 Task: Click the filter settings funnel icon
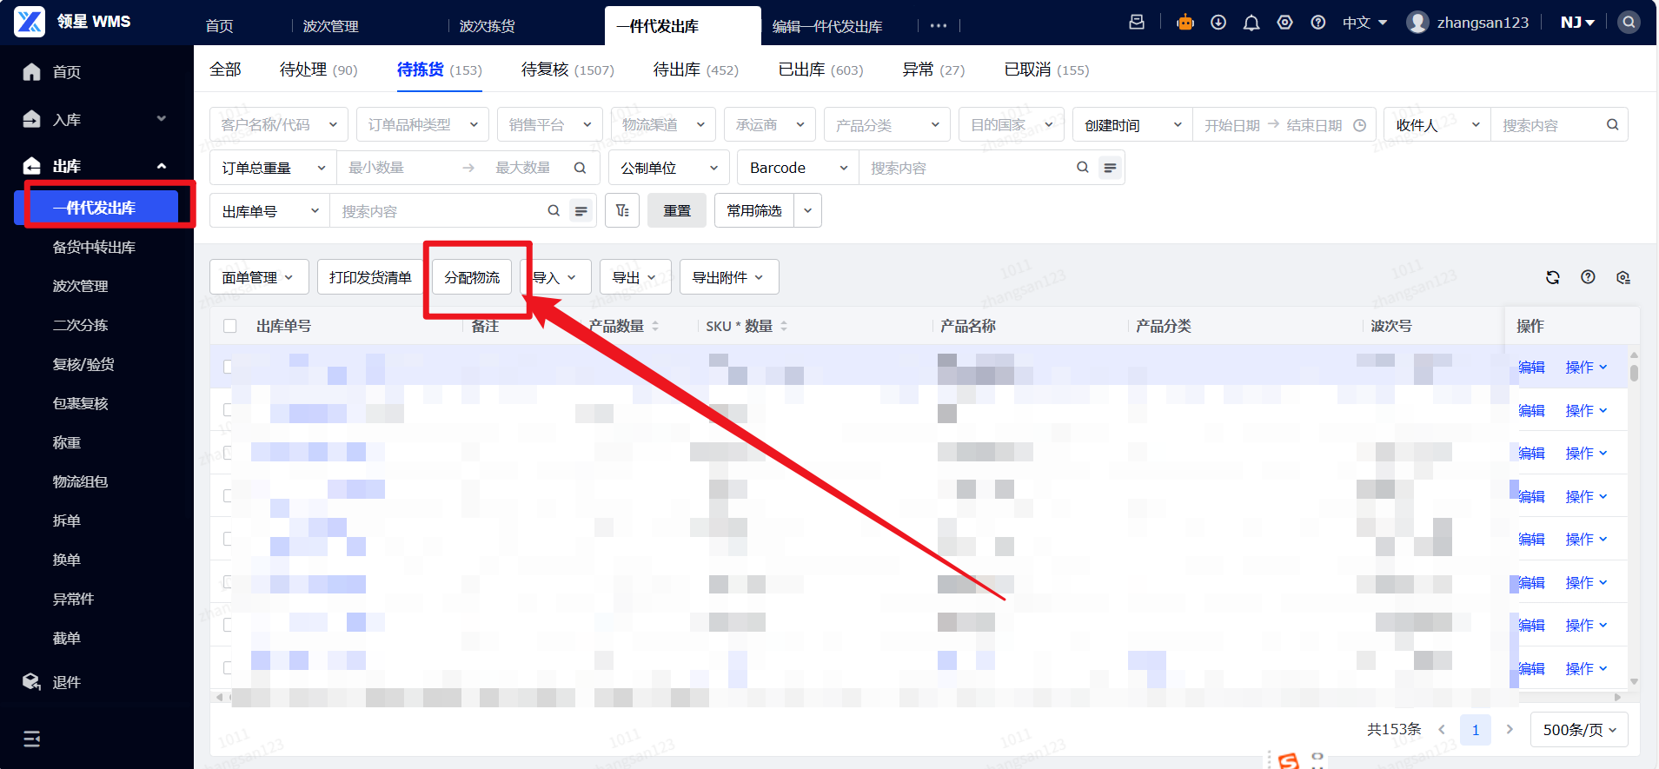622,210
